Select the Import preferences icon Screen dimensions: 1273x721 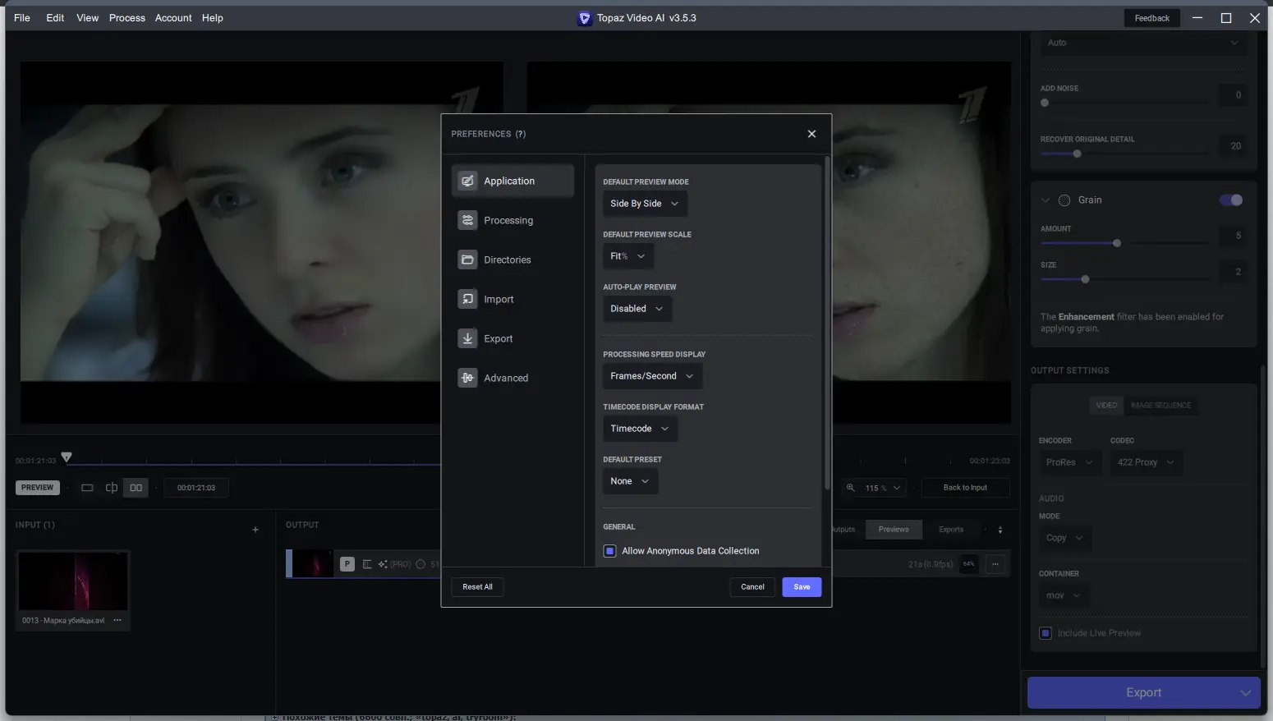(x=467, y=299)
